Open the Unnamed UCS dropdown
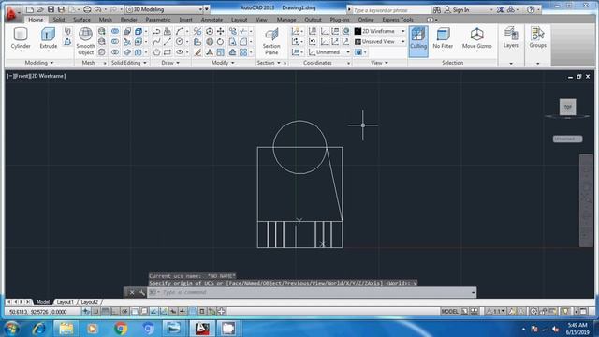 click(x=329, y=52)
